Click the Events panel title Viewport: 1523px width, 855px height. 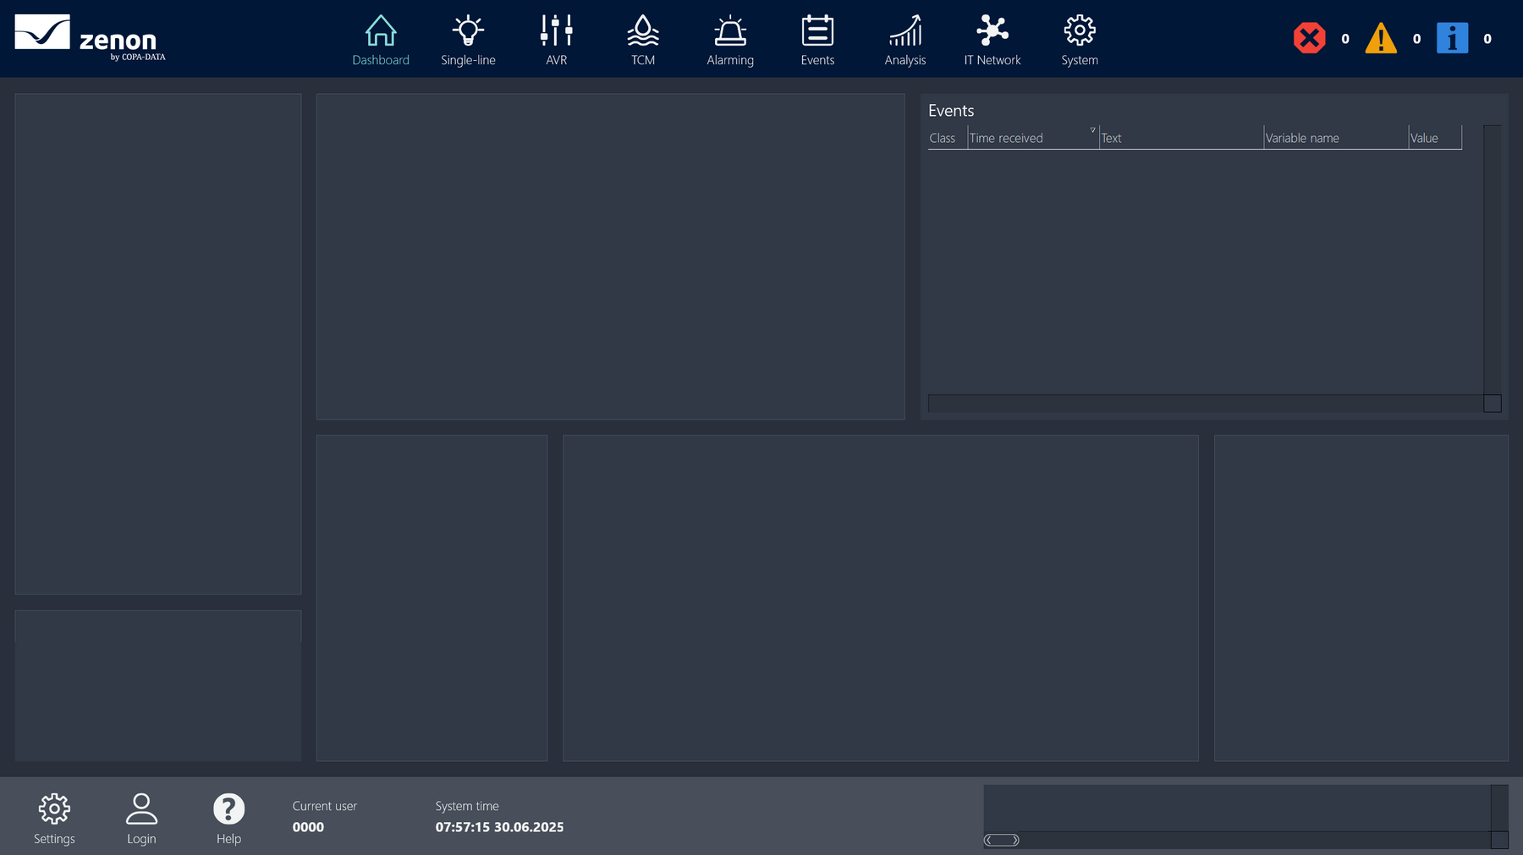(951, 111)
